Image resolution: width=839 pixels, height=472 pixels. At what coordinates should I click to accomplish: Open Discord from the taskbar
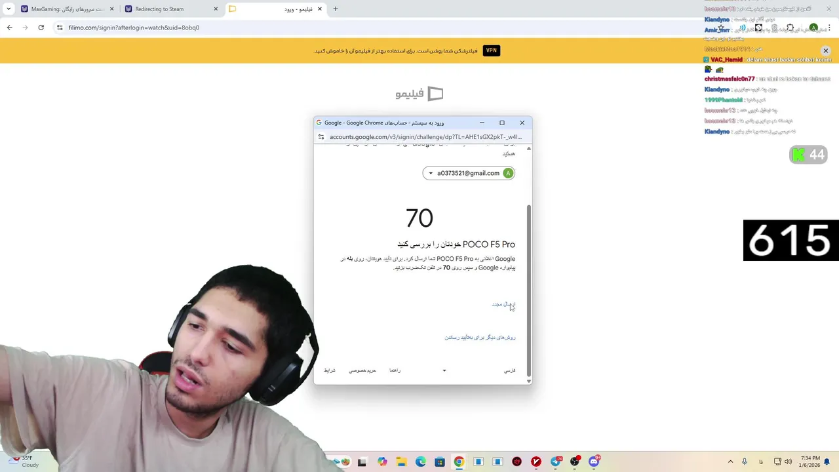click(x=594, y=462)
